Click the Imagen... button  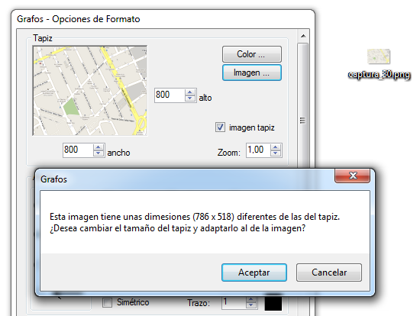click(x=251, y=73)
